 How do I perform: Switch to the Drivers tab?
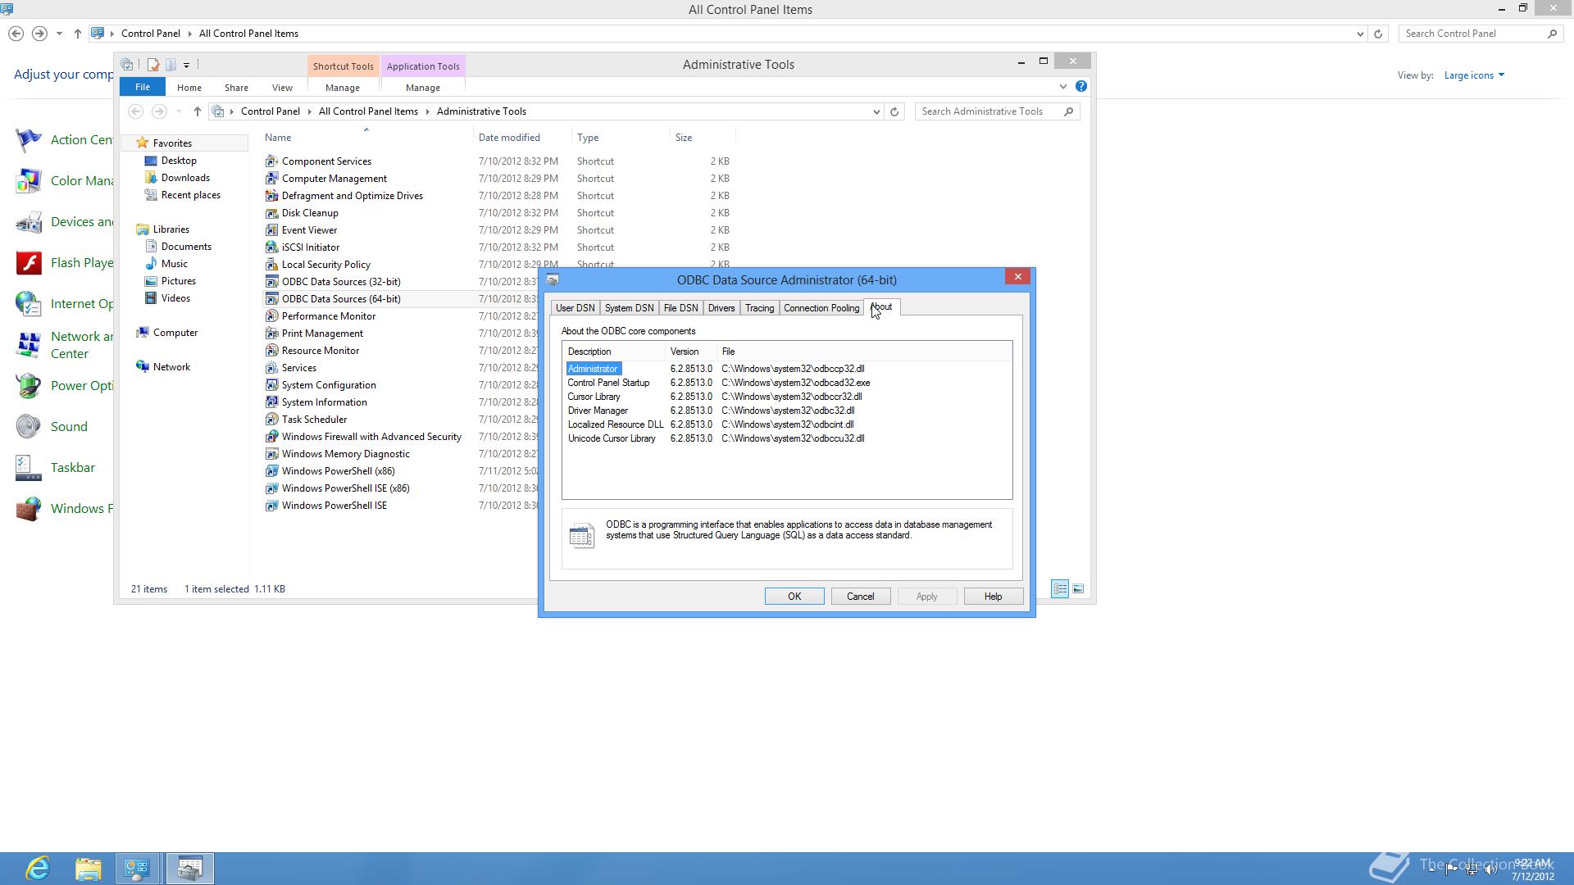pos(721,308)
